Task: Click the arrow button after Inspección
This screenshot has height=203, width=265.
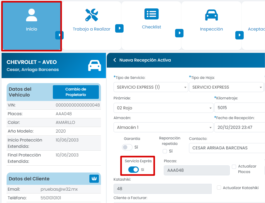Action: coord(239,35)
